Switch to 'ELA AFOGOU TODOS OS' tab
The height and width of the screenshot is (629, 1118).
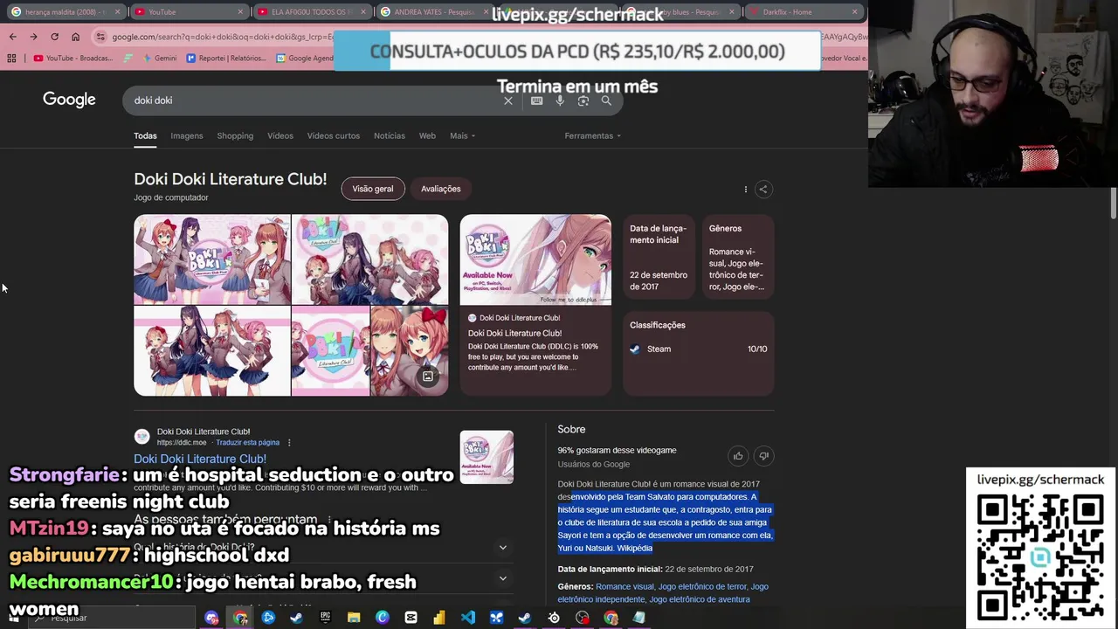311,12
